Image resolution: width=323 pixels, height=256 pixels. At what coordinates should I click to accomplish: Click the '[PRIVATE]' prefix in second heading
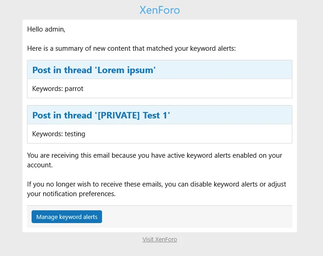tap(119, 115)
